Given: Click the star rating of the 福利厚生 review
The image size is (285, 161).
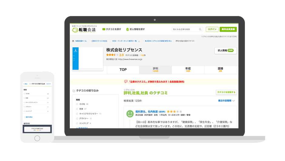Looking at the screenshot, I should click(x=174, y=112).
